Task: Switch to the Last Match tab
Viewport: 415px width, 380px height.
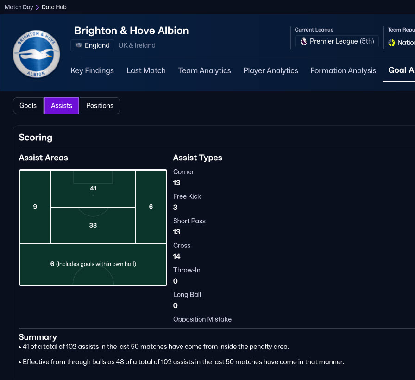Action: click(146, 70)
